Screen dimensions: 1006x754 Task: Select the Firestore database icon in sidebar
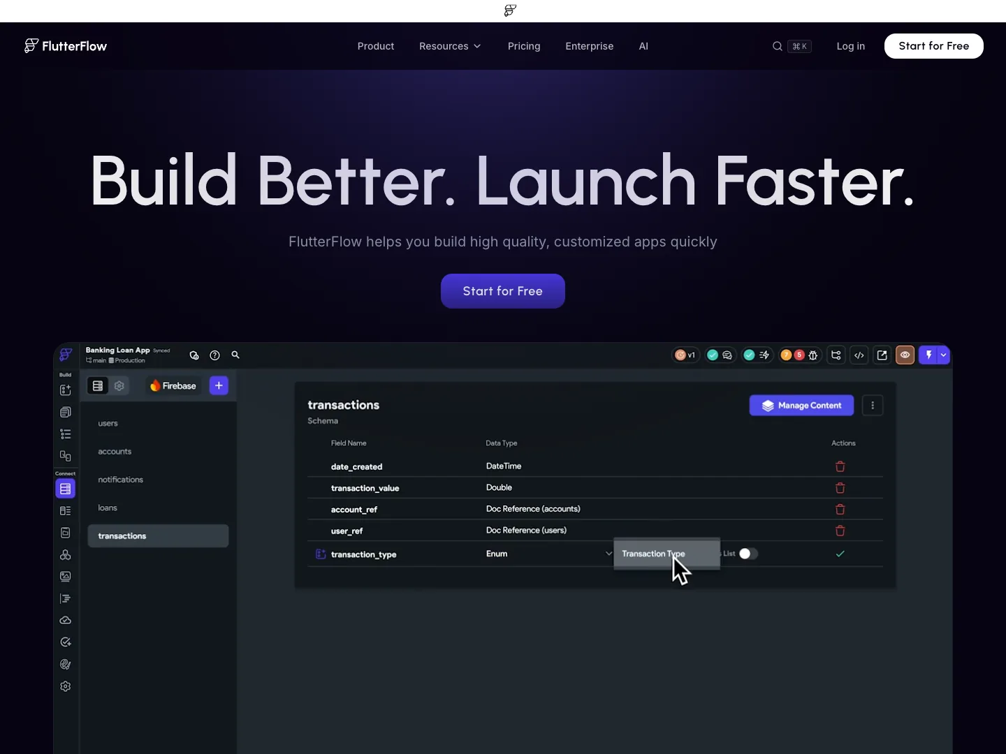(66, 489)
